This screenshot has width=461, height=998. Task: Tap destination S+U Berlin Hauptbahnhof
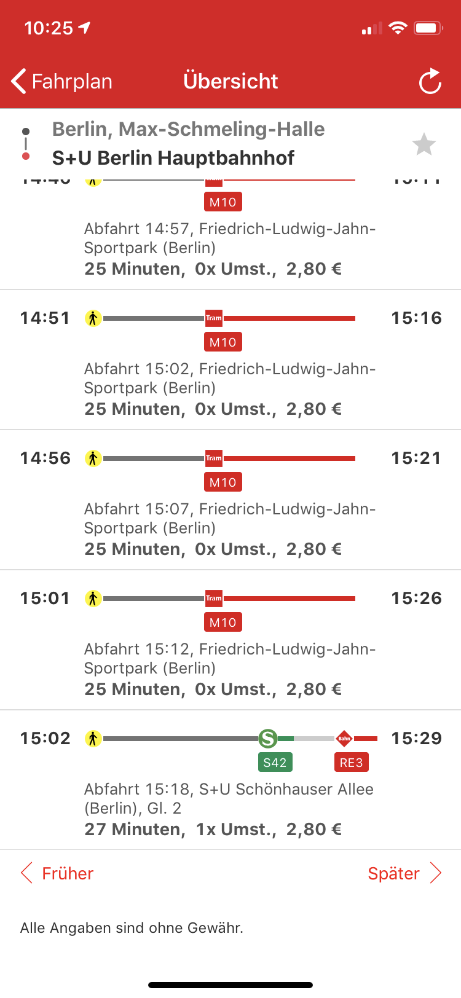tap(173, 158)
